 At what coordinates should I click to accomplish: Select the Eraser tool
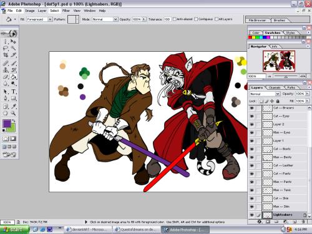6,77
